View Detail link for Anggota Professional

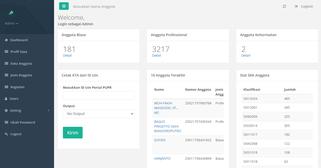[157, 56]
